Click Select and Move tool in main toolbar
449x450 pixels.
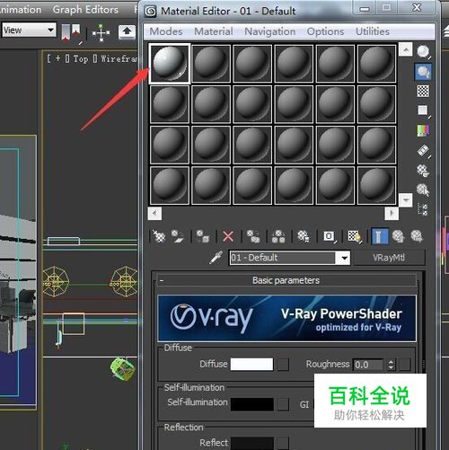(x=101, y=32)
